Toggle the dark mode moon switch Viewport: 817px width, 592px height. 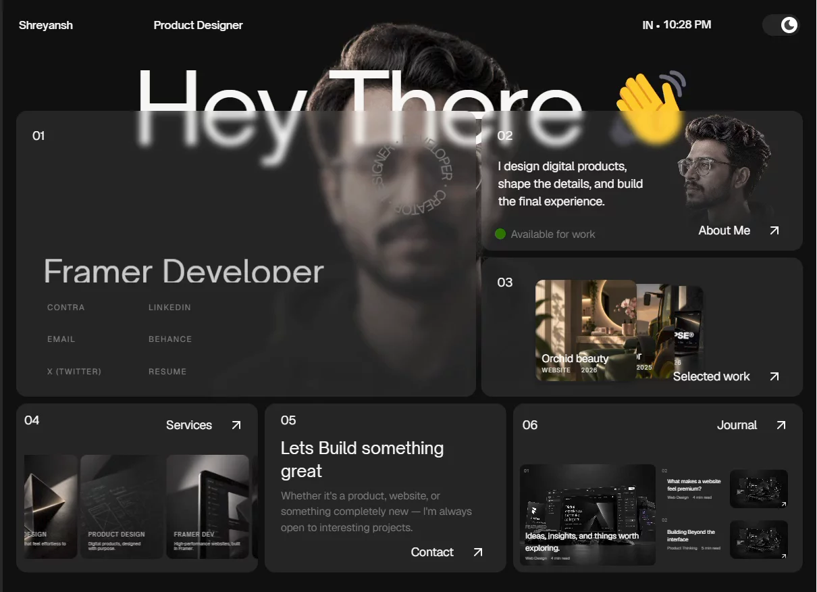781,26
